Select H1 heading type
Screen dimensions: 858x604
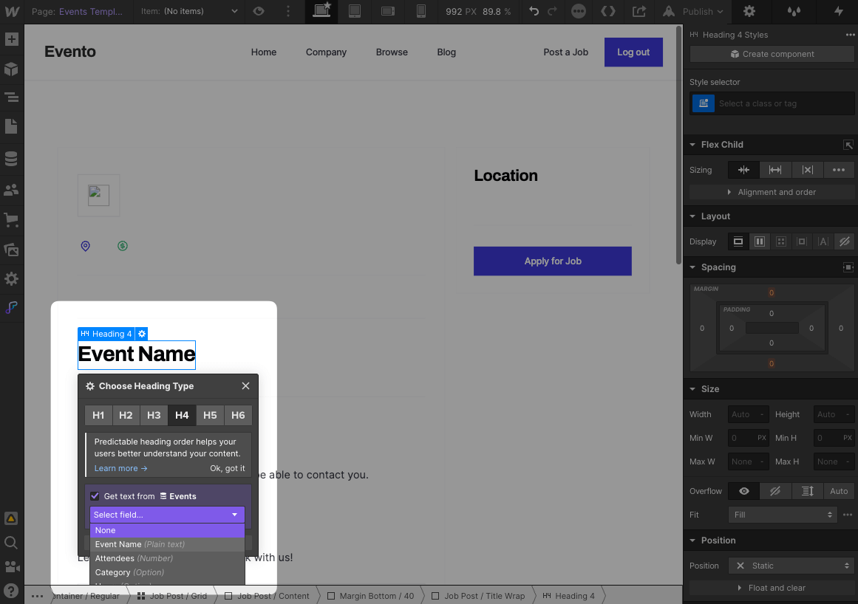[x=98, y=415]
